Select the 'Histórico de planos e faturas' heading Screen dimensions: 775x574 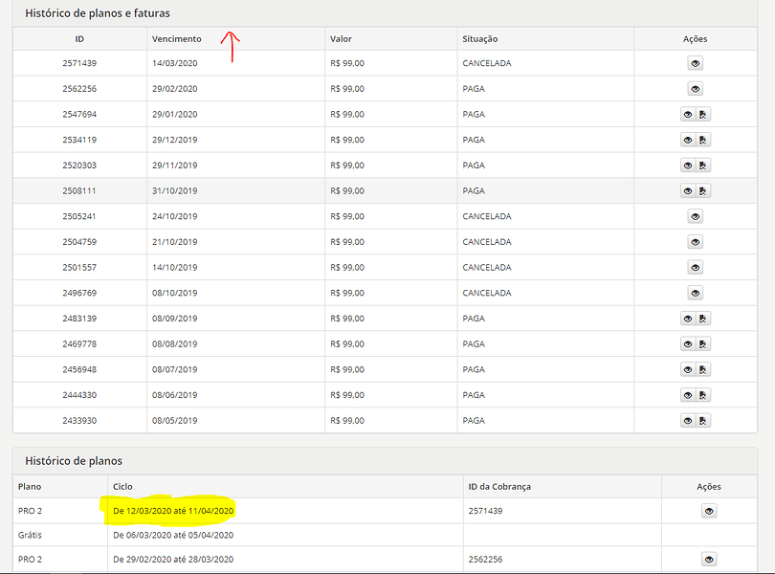point(98,13)
